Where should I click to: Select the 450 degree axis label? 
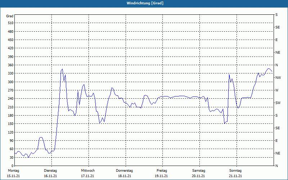pyautogui.click(x=11, y=40)
